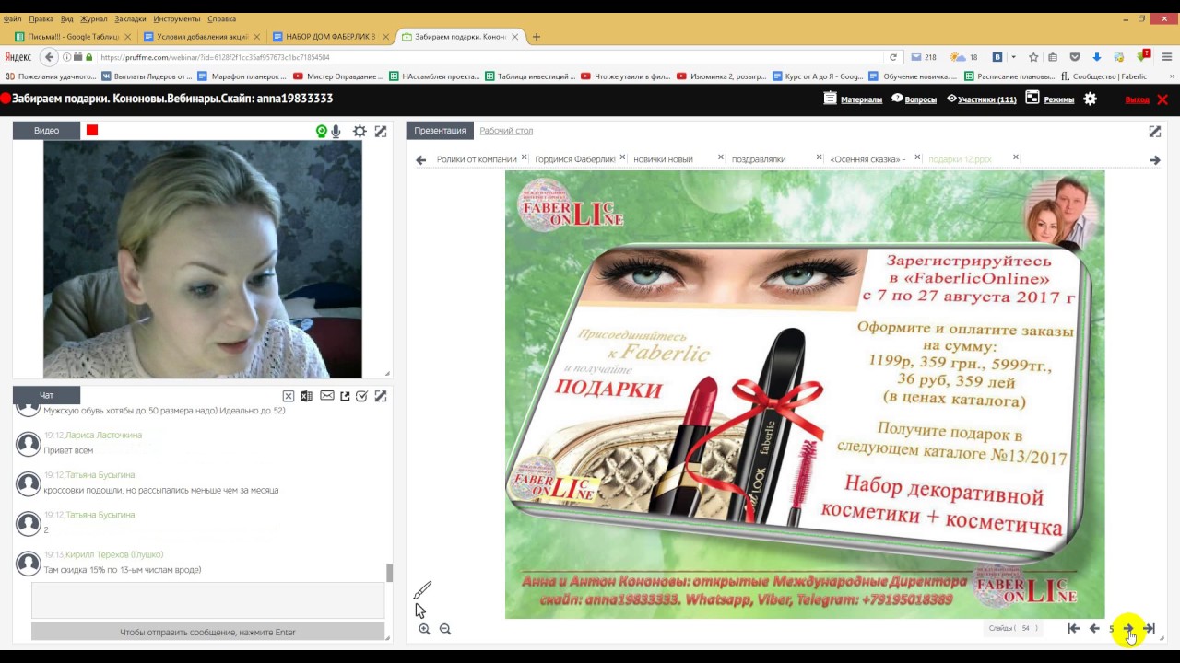The width and height of the screenshot is (1180, 663).
Task: Expand the Video panel to fullscreen
Action: tap(381, 132)
